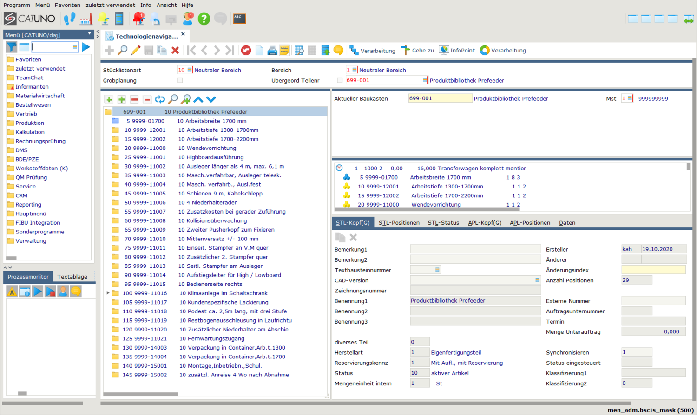Expand the 100 9999-11016 Klimaanlage tree node
The width and height of the screenshot is (697, 415).
[108, 293]
